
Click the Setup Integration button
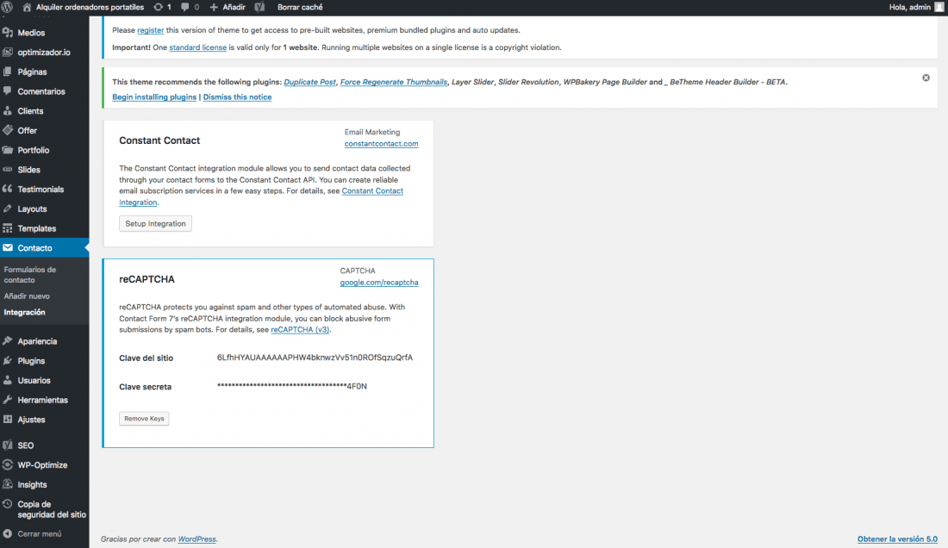coord(155,223)
